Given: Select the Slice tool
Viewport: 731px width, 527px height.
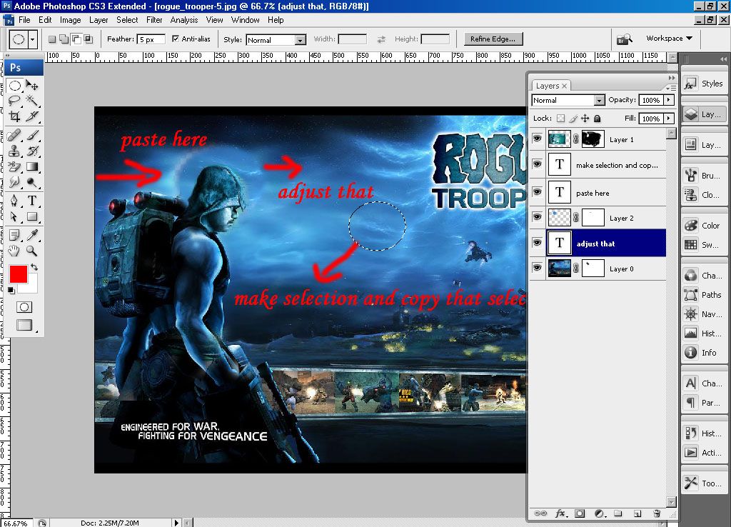Looking at the screenshot, I should coord(31,116).
